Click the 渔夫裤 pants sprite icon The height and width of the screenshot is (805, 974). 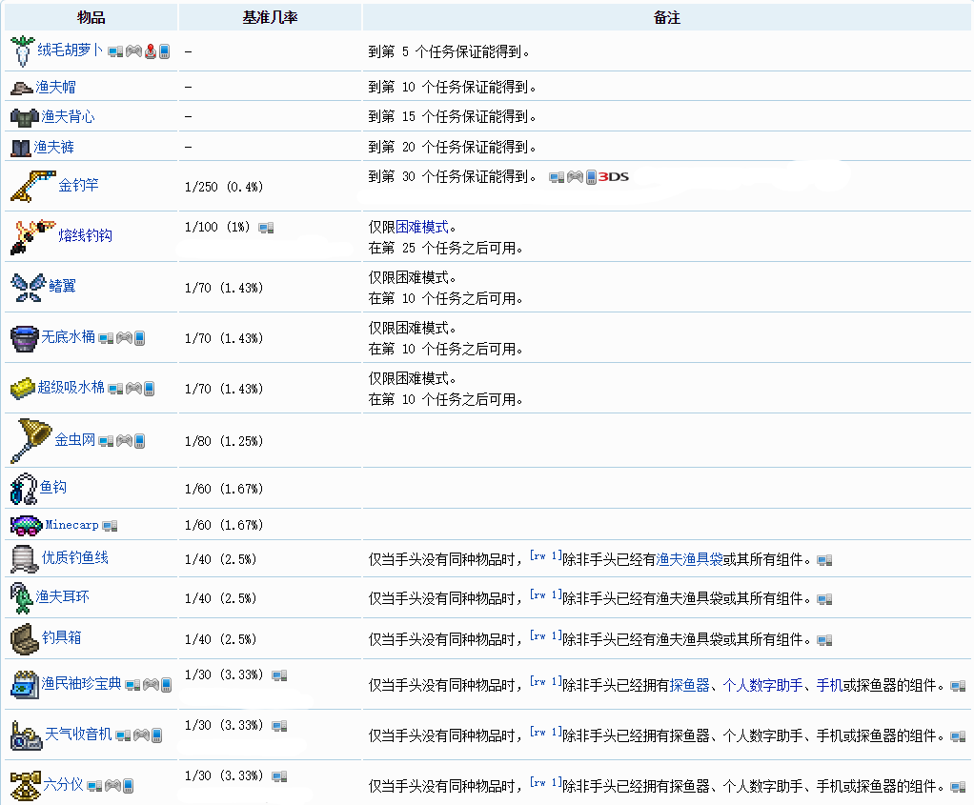pyautogui.click(x=21, y=148)
